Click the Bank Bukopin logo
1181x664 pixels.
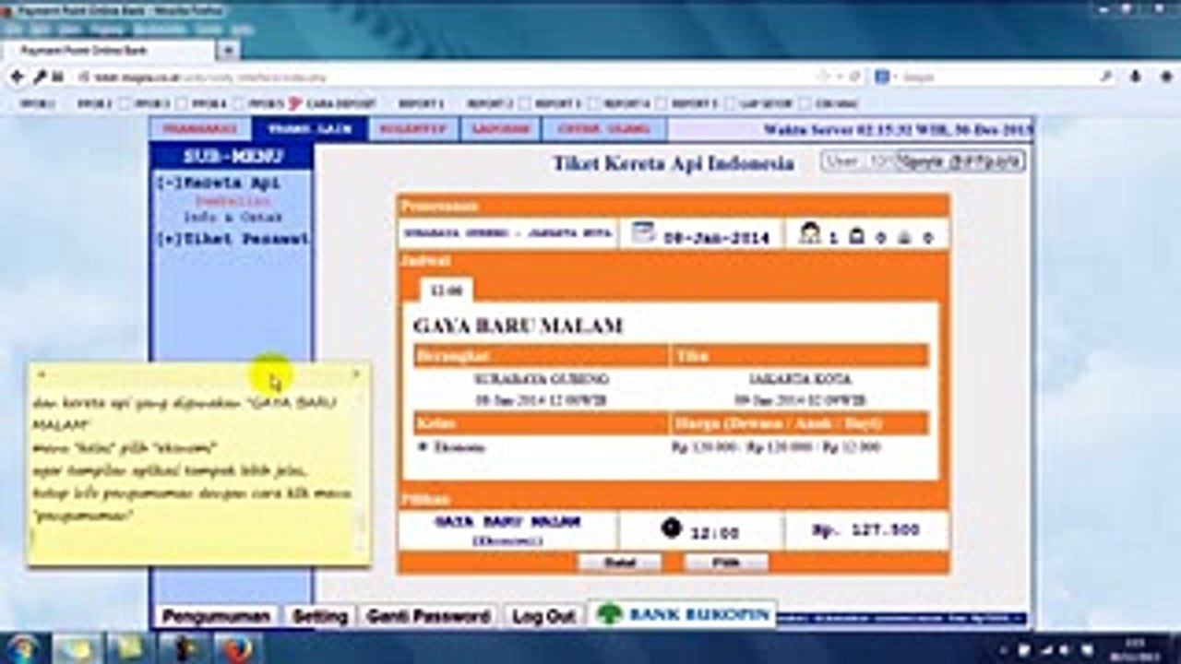pyautogui.click(x=683, y=614)
